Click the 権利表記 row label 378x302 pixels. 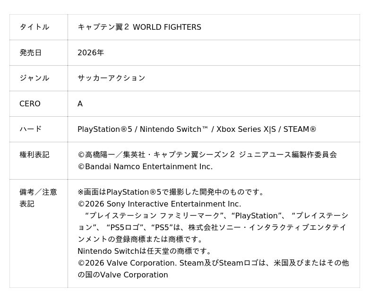34,155
